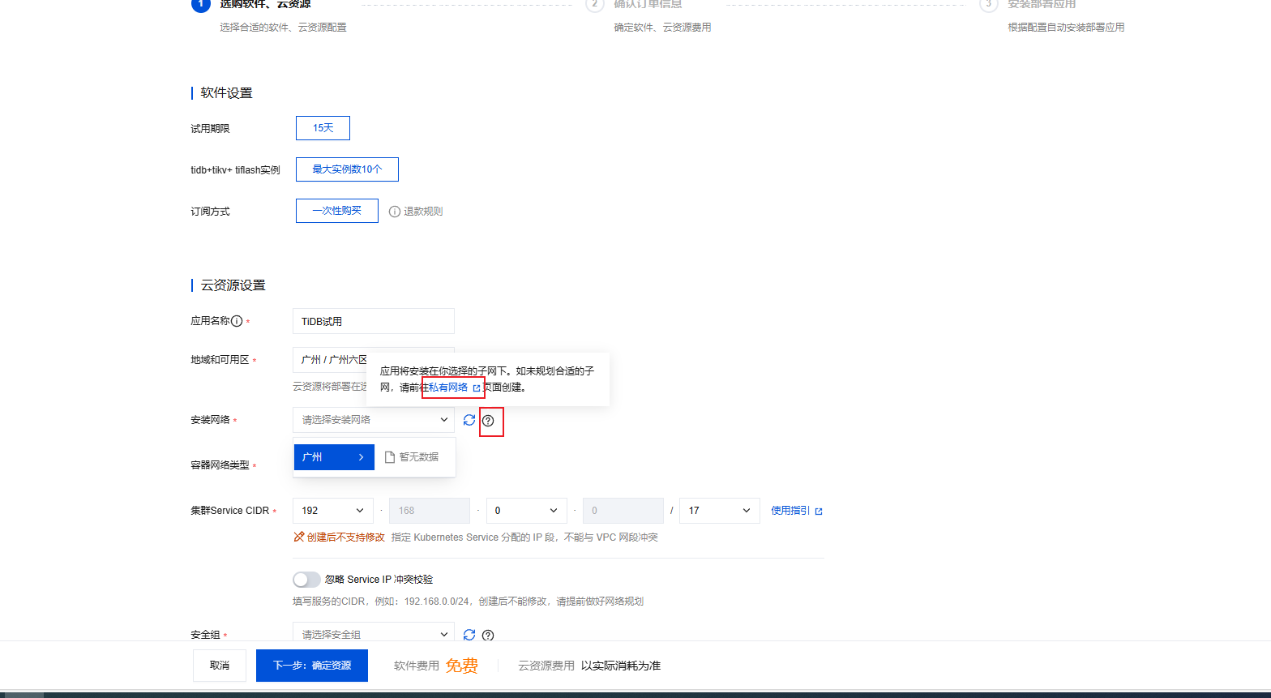Select the 15天 trial period option

pos(323,128)
